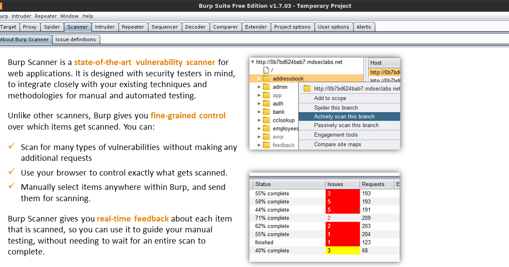Image resolution: width=509 pixels, height=267 pixels.
Task: Collapse the 0b7bd624bab7.mdseclabs.net host node
Action: (x=253, y=62)
